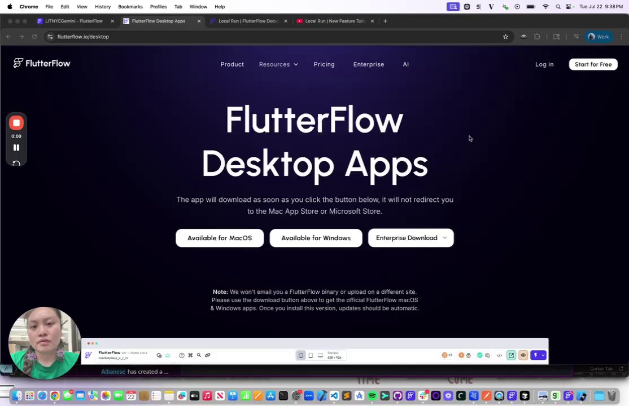Viewport: 629px width, 406px height.
Task: Click the Wi-Fi icon in menu bar
Action: point(545,7)
